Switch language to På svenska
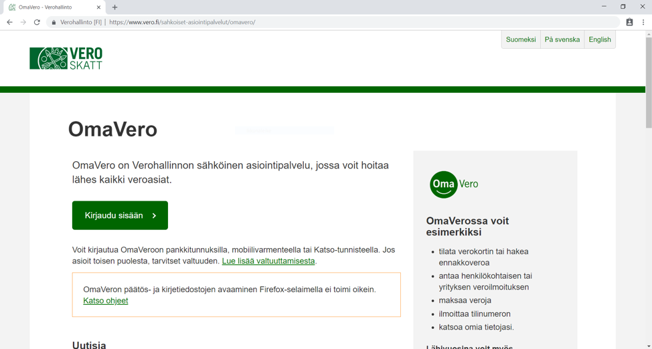Viewport: 652px width, 349px height. coord(562,39)
